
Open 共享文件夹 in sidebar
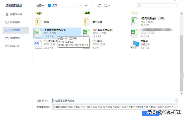16,14
